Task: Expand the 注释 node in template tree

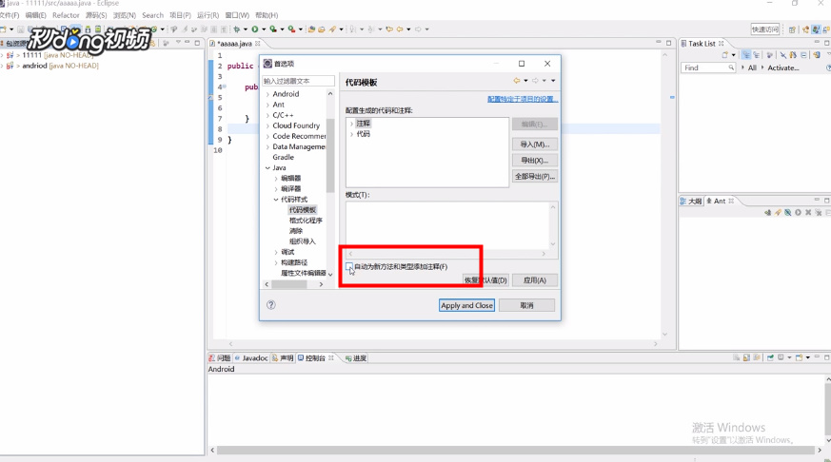Action: 351,124
